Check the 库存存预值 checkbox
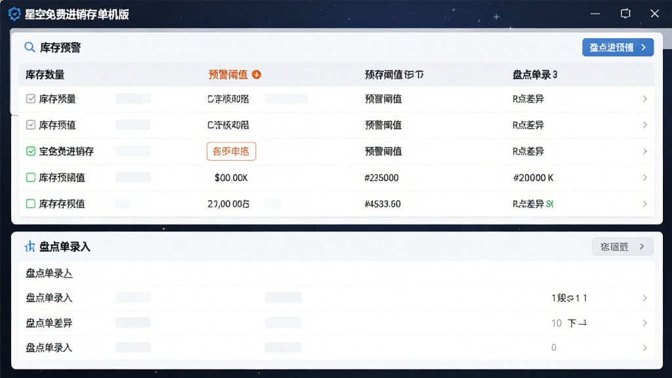The height and width of the screenshot is (378, 672). tap(30, 203)
